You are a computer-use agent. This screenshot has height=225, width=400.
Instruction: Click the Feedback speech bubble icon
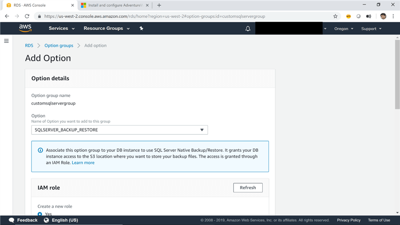pos(12,220)
